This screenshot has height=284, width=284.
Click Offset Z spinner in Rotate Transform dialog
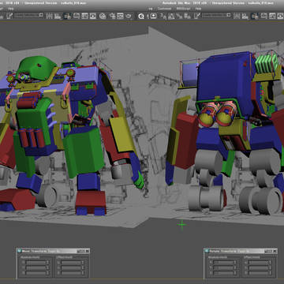click(x=270, y=273)
